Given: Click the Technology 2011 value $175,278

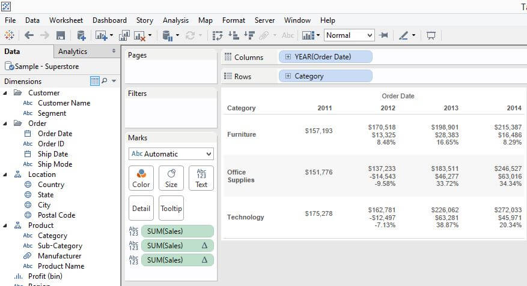Looking at the screenshot, I should 318,213.
